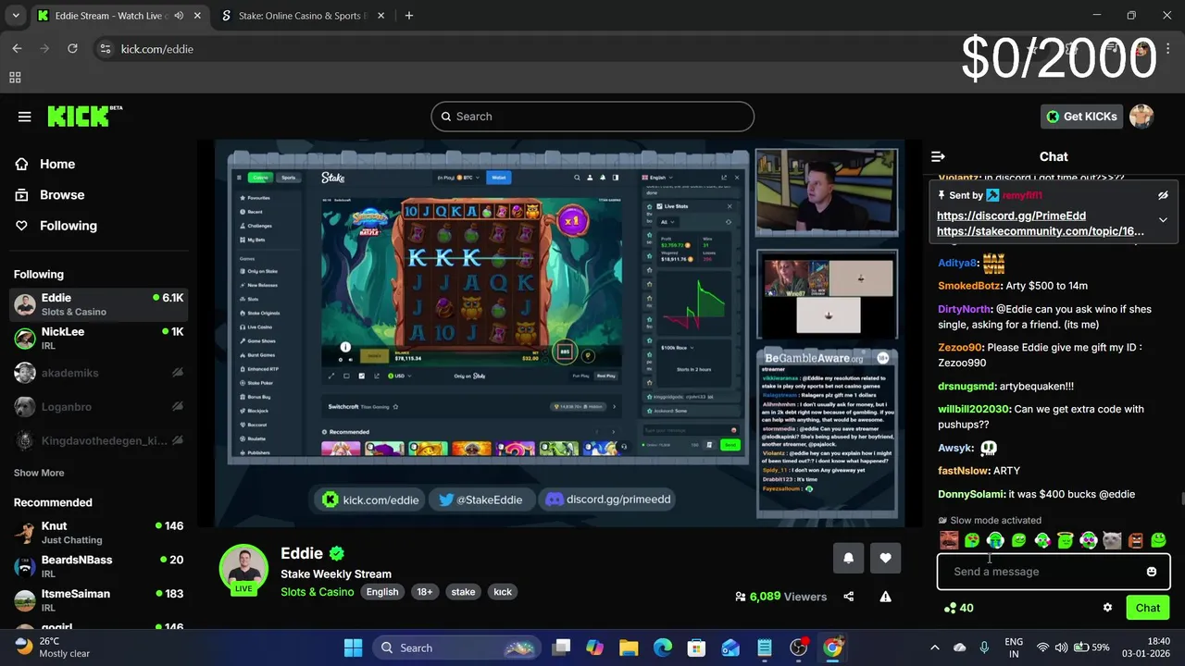Image resolution: width=1185 pixels, height=666 pixels.
Task: Open the Copilot app from the taskbar
Action: 594,647
